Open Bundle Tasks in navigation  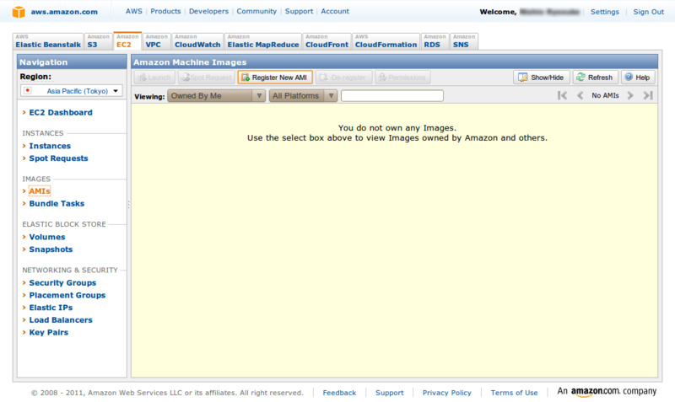57,204
